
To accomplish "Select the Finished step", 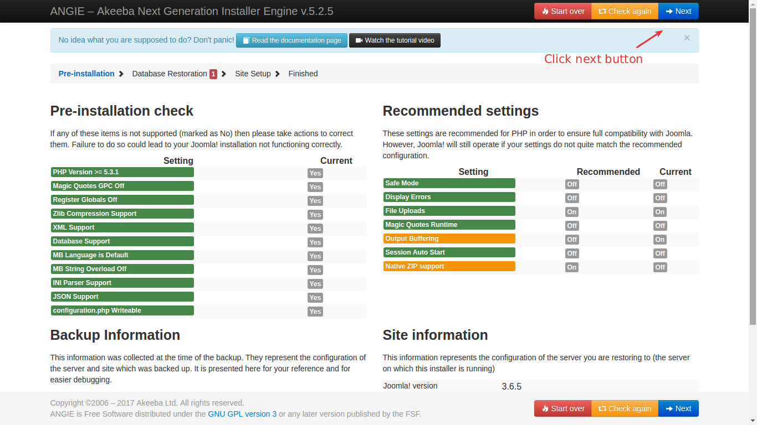I will click(303, 74).
